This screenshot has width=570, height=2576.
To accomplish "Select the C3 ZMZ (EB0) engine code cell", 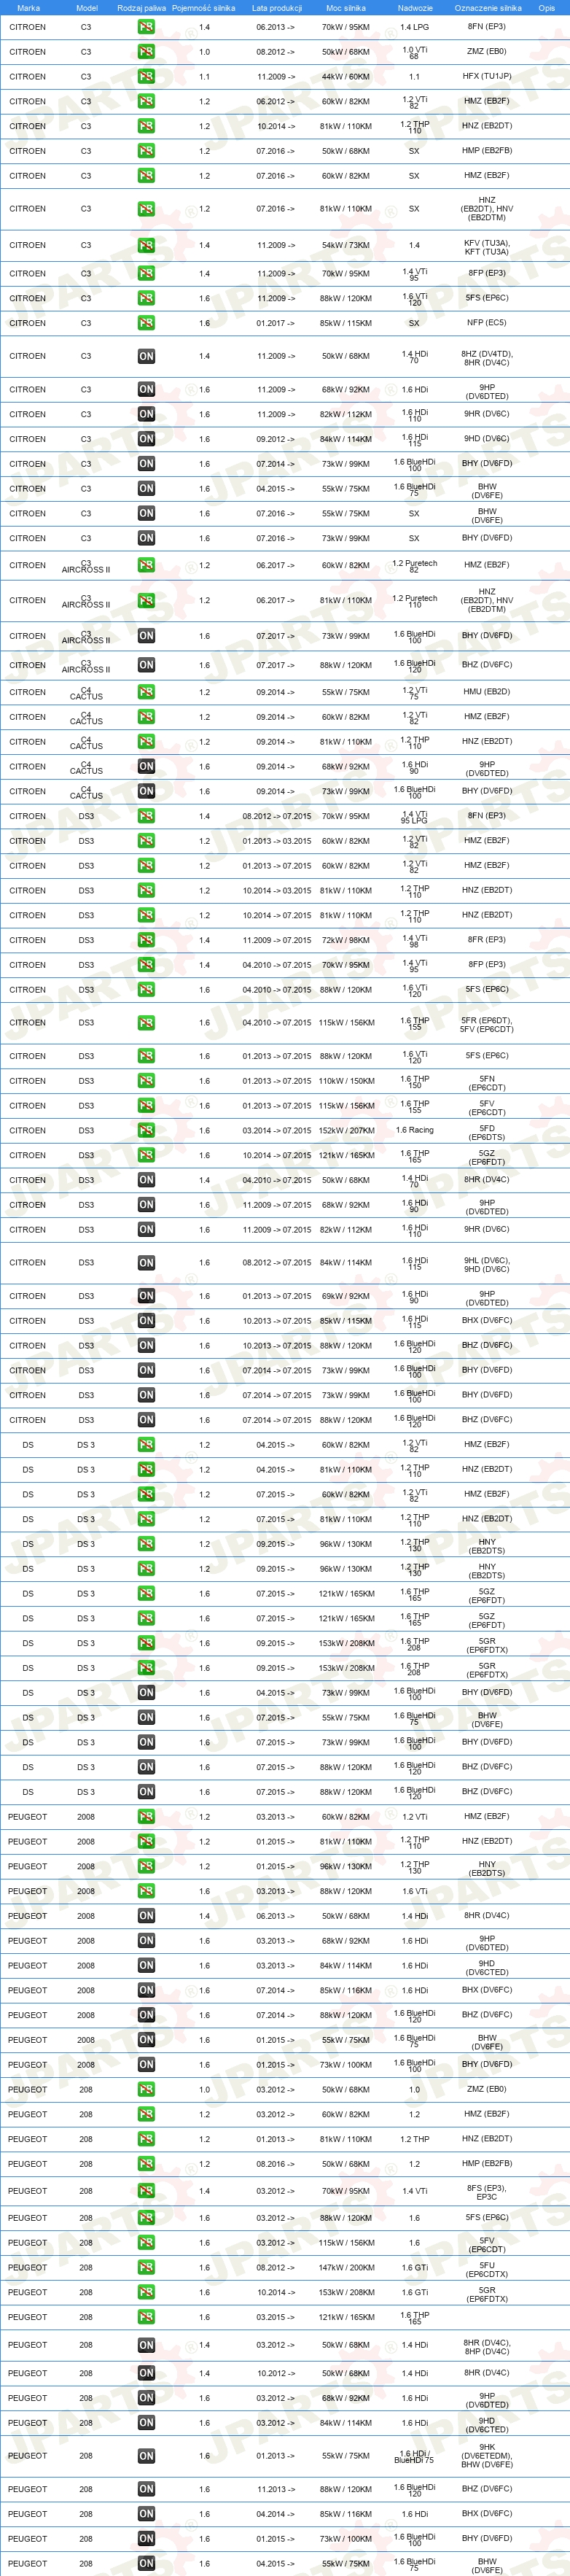I will [487, 51].
